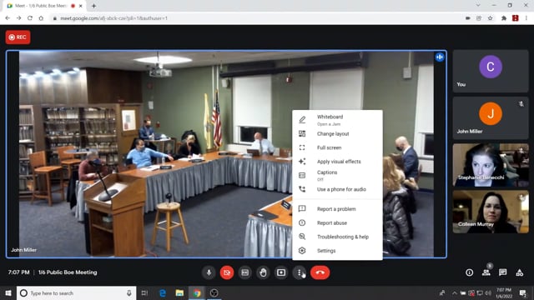Open Settings from the options menu

coord(337,251)
